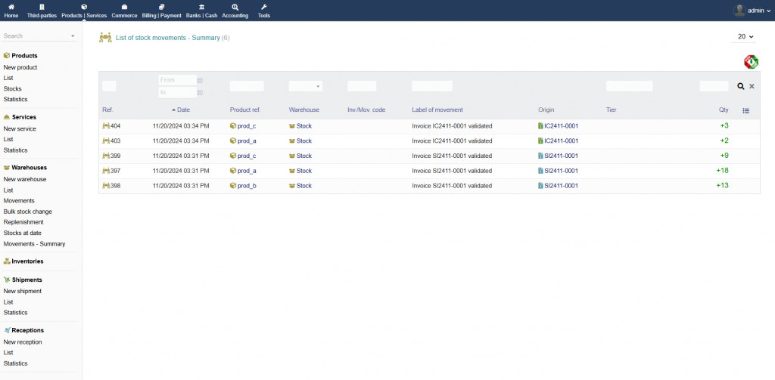Screen dimensions: 775x380
Task: Open the sidebar search dropdown arrow
Action: tap(73, 36)
